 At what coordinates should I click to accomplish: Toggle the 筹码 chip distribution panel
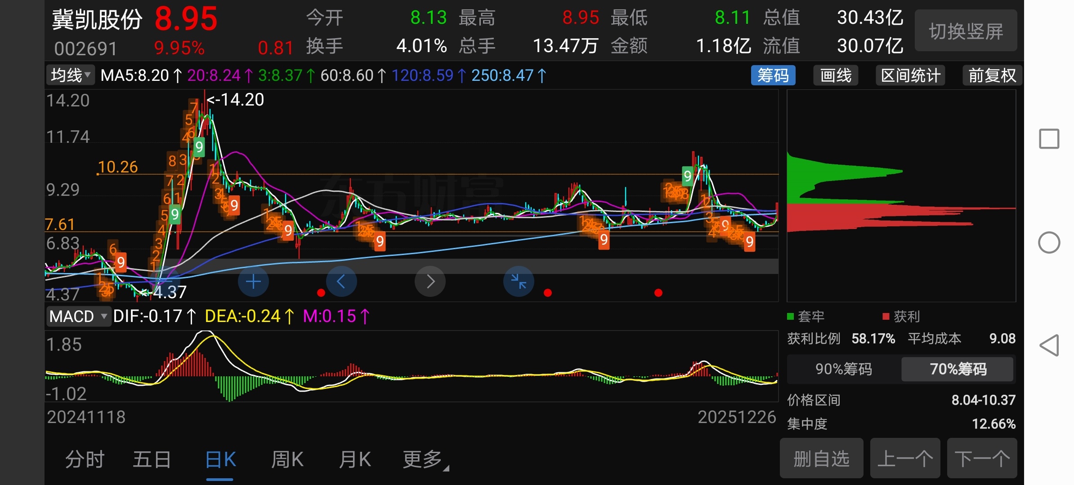[x=773, y=75]
